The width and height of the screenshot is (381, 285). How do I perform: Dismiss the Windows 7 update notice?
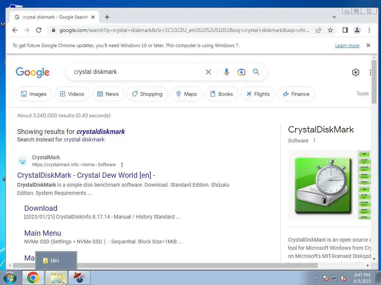pos(368,45)
